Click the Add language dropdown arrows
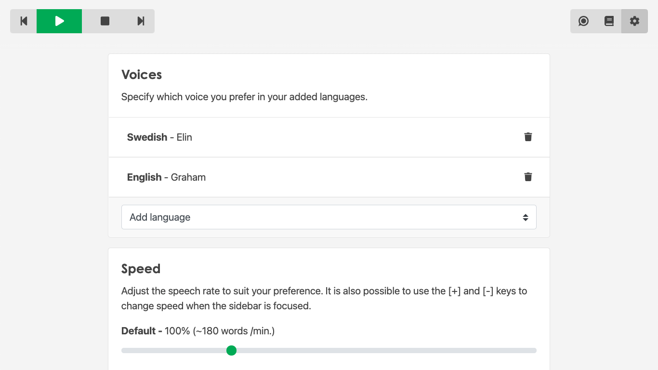 [526, 217]
